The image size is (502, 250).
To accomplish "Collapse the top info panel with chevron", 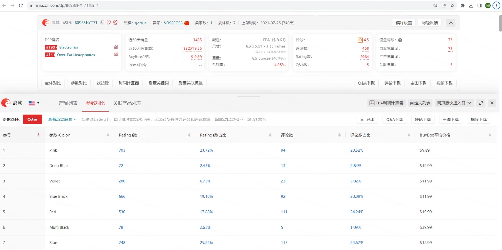I will [451, 23].
